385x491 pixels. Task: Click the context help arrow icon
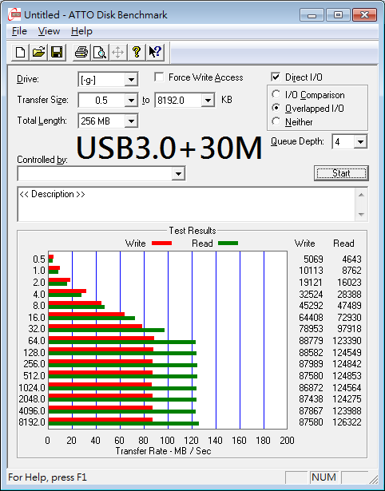click(x=155, y=53)
